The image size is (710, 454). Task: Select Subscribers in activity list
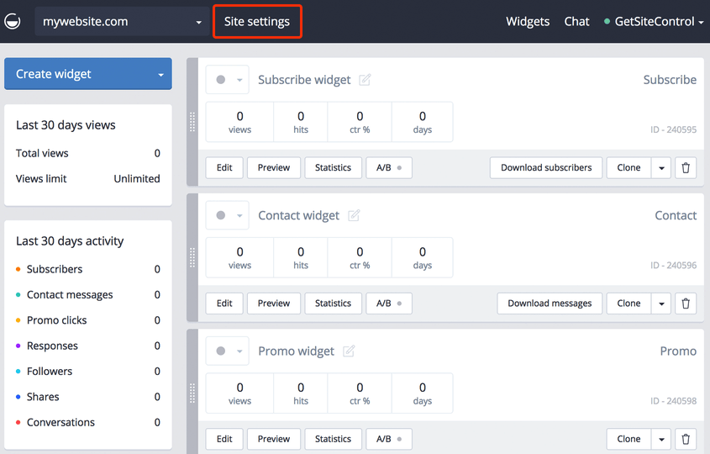pos(88,269)
